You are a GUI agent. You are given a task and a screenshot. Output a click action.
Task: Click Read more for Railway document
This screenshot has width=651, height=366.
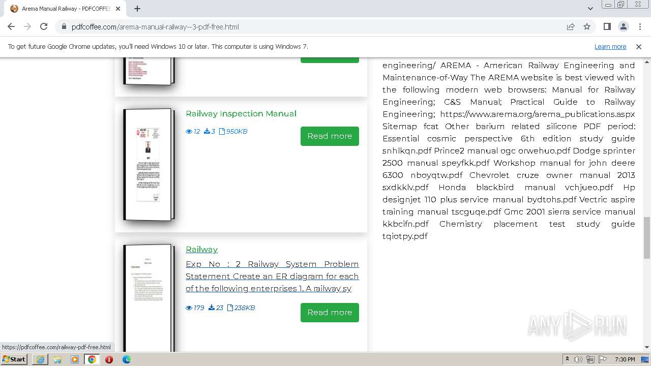[x=330, y=313]
